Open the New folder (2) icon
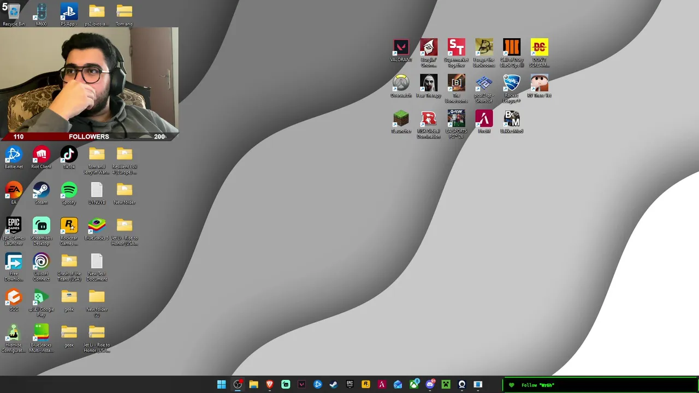The height and width of the screenshot is (393, 699). click(97, 303)
